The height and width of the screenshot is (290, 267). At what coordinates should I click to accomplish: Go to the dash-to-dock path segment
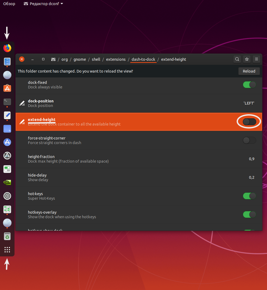[x=143, y=59]
